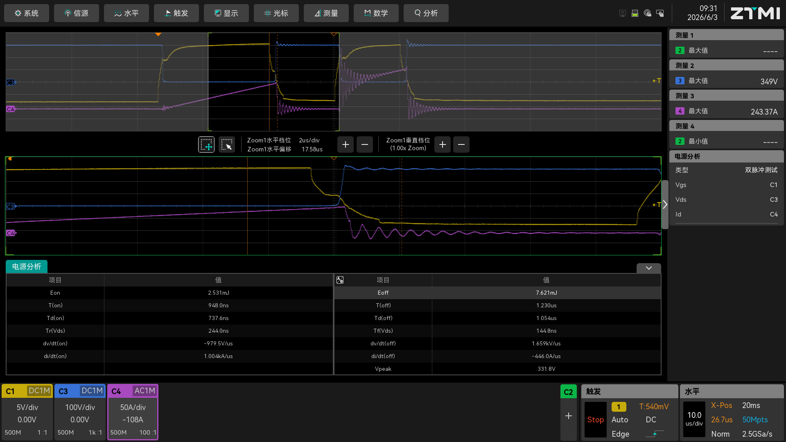Screen dimensions: 786x442
Task: Click the trigger level T marker in zoom window
Action: (x=657, y=205)
